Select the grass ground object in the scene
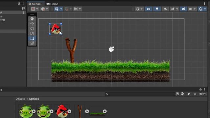 pos(111,71)
